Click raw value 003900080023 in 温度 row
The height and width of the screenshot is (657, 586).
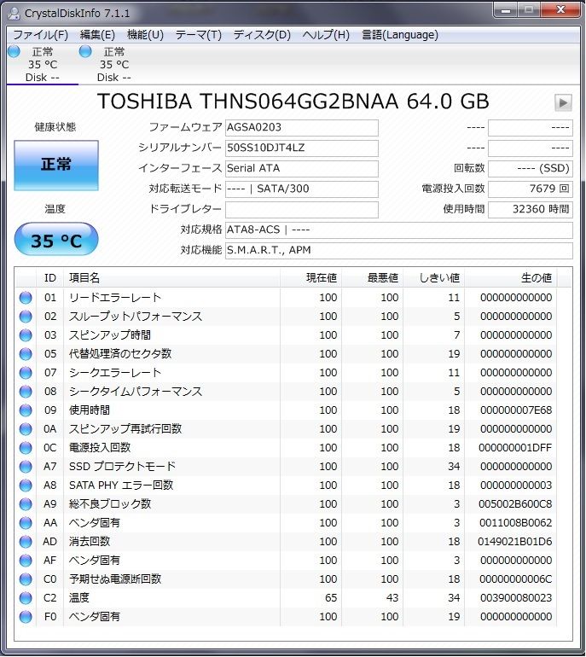pos(516,598)
